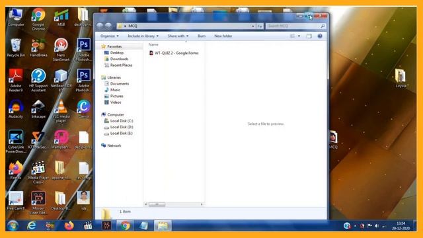Viewport: 423px width, 238px height.
Task: Open Downloads in Favorites
Action: 119,59
